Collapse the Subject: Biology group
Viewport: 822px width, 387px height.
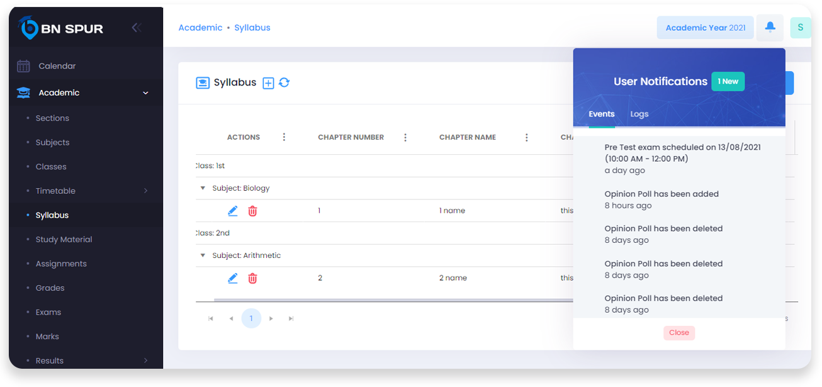pos(203,188)
